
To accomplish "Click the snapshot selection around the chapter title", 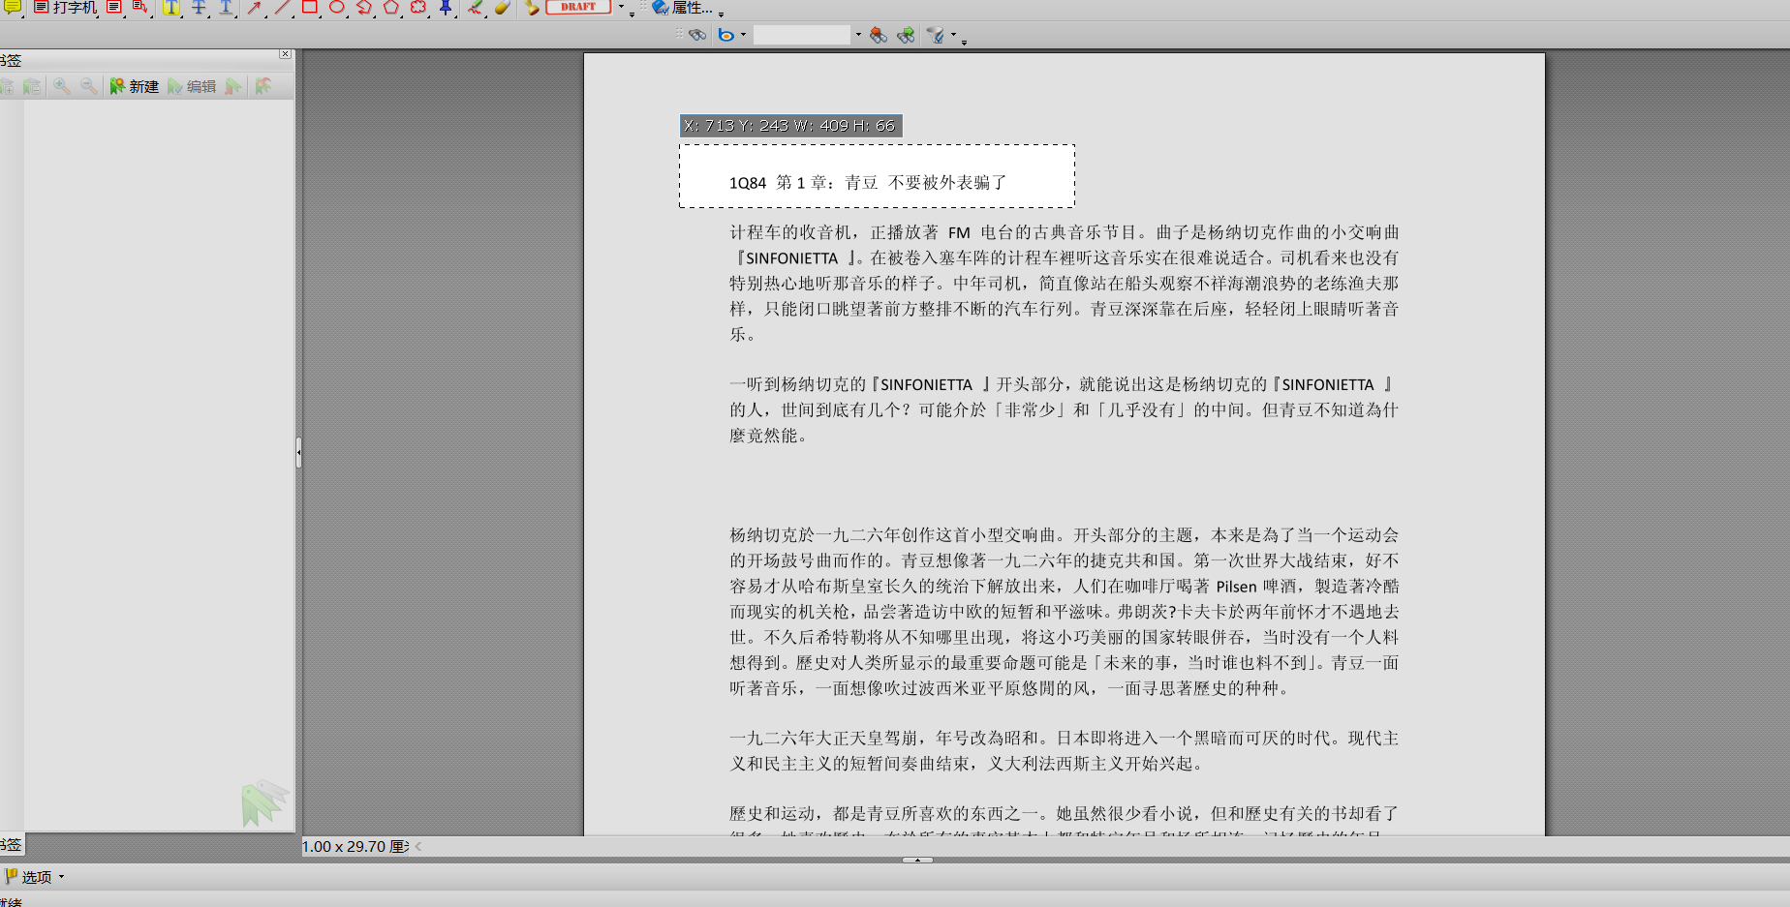I will [x=877, y=176].
